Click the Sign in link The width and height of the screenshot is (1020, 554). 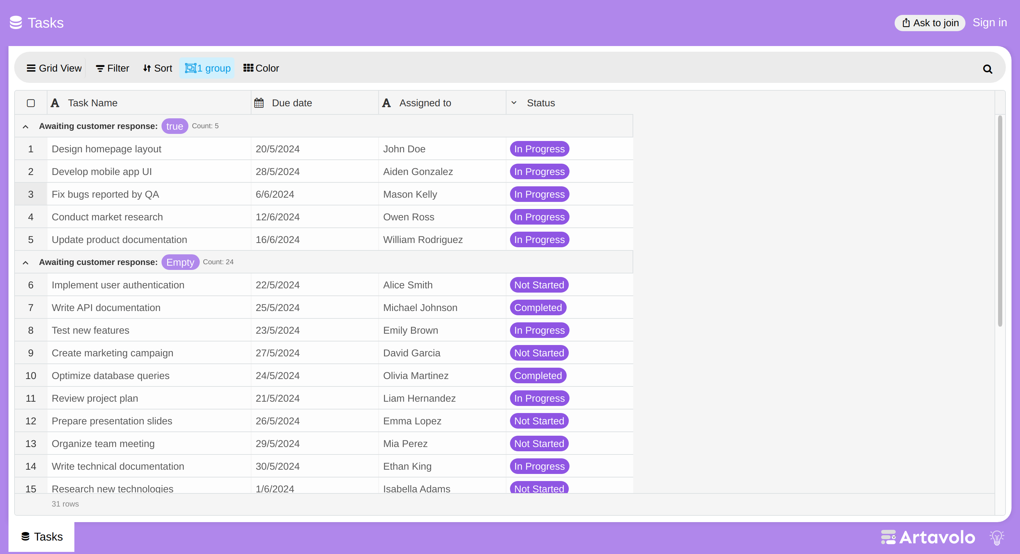pos(990,23)
